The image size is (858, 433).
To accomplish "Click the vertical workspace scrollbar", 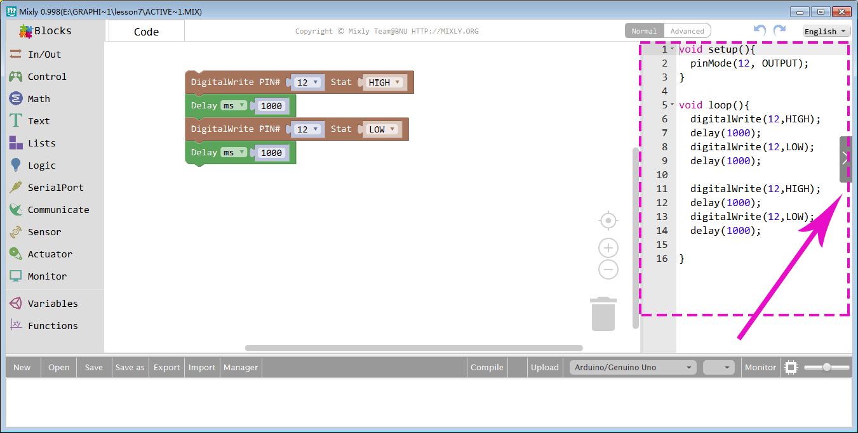I will point(636,238).
